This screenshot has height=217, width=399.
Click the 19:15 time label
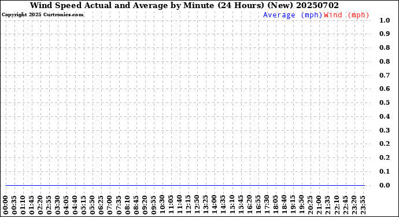(293, 205)
